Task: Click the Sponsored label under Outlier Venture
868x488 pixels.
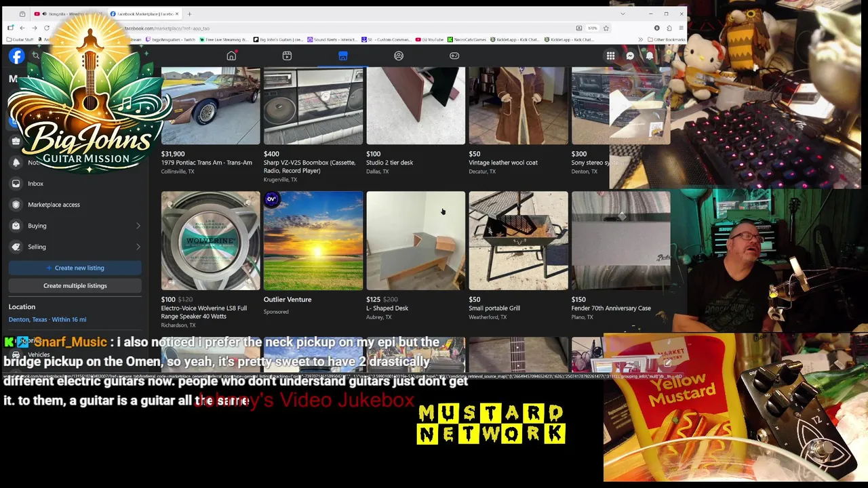Action: pos(276,312)
